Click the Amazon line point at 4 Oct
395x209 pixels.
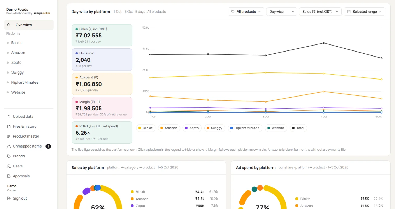[324, 92]
